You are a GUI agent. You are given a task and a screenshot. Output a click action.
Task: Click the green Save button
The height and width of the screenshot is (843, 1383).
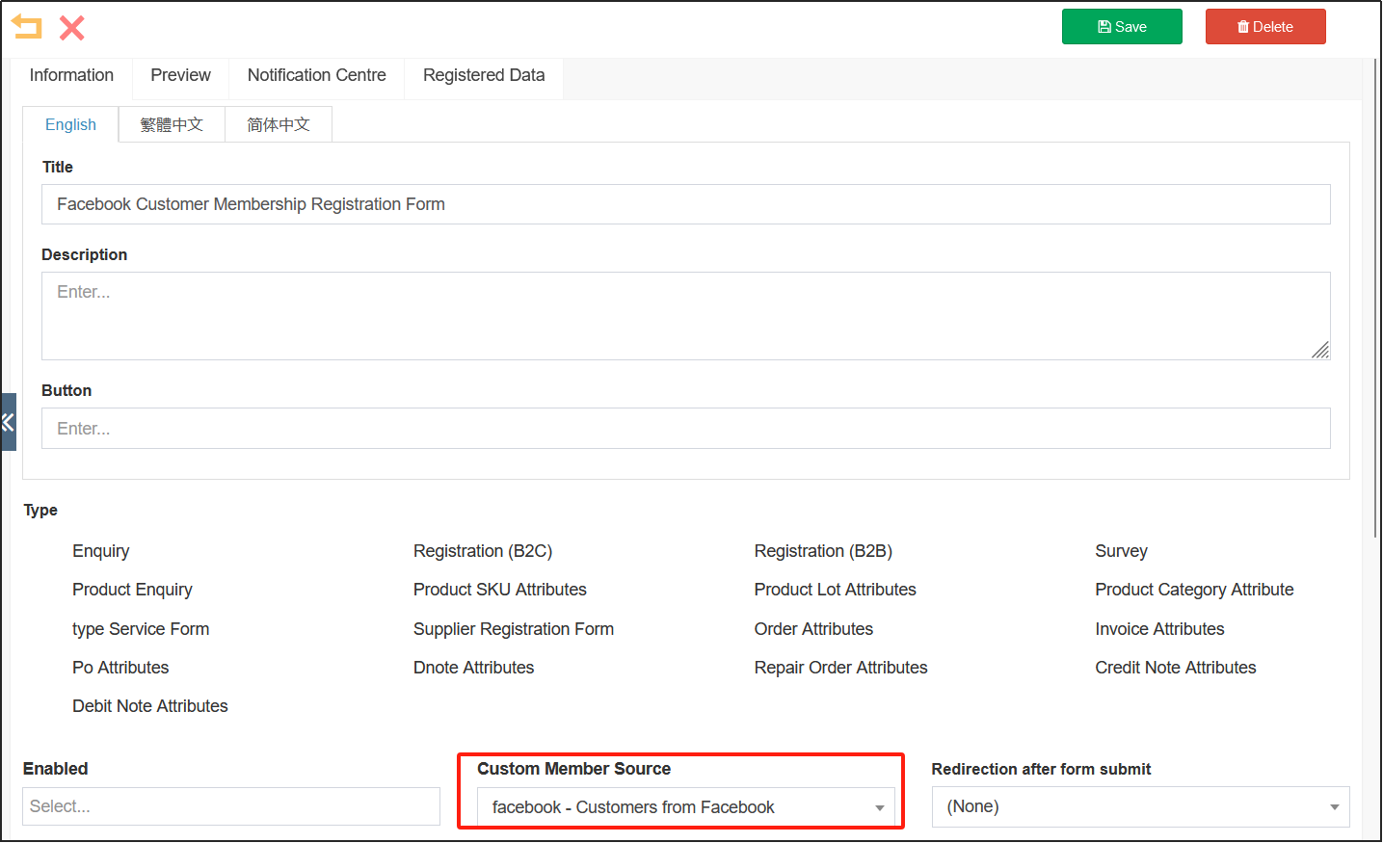click(1122, 27)
